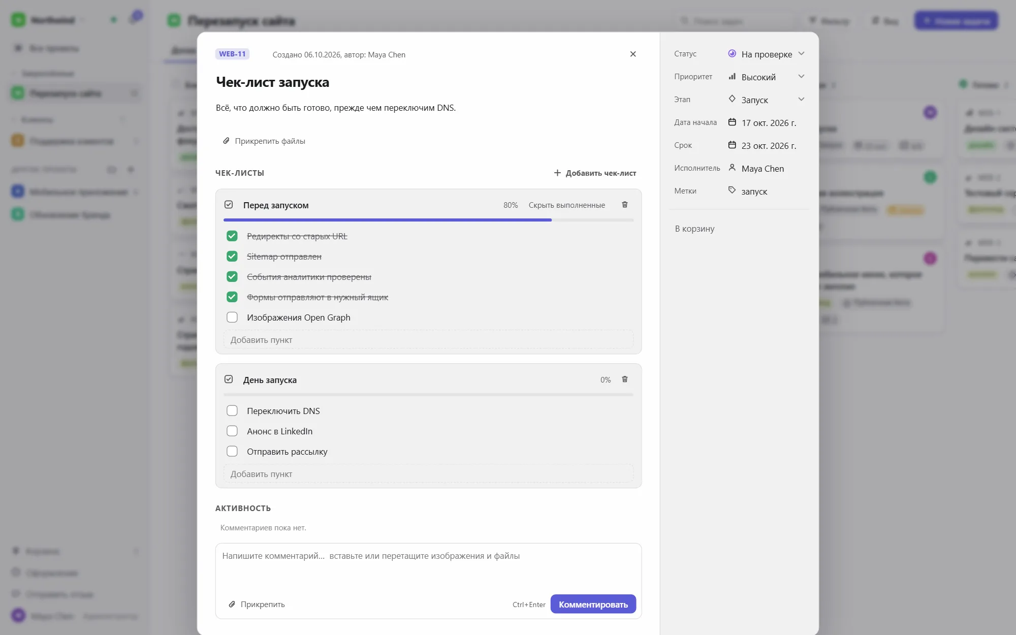Viewport: 1016px width, 635px height.
Task: Focus «Добавить пункт» field under «Перед запуском»
Action: (428, 340)
